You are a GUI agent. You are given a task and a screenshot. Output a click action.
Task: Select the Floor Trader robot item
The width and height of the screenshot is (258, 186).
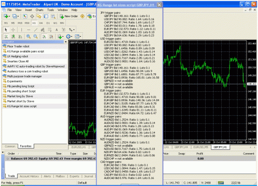pos(18,46)
